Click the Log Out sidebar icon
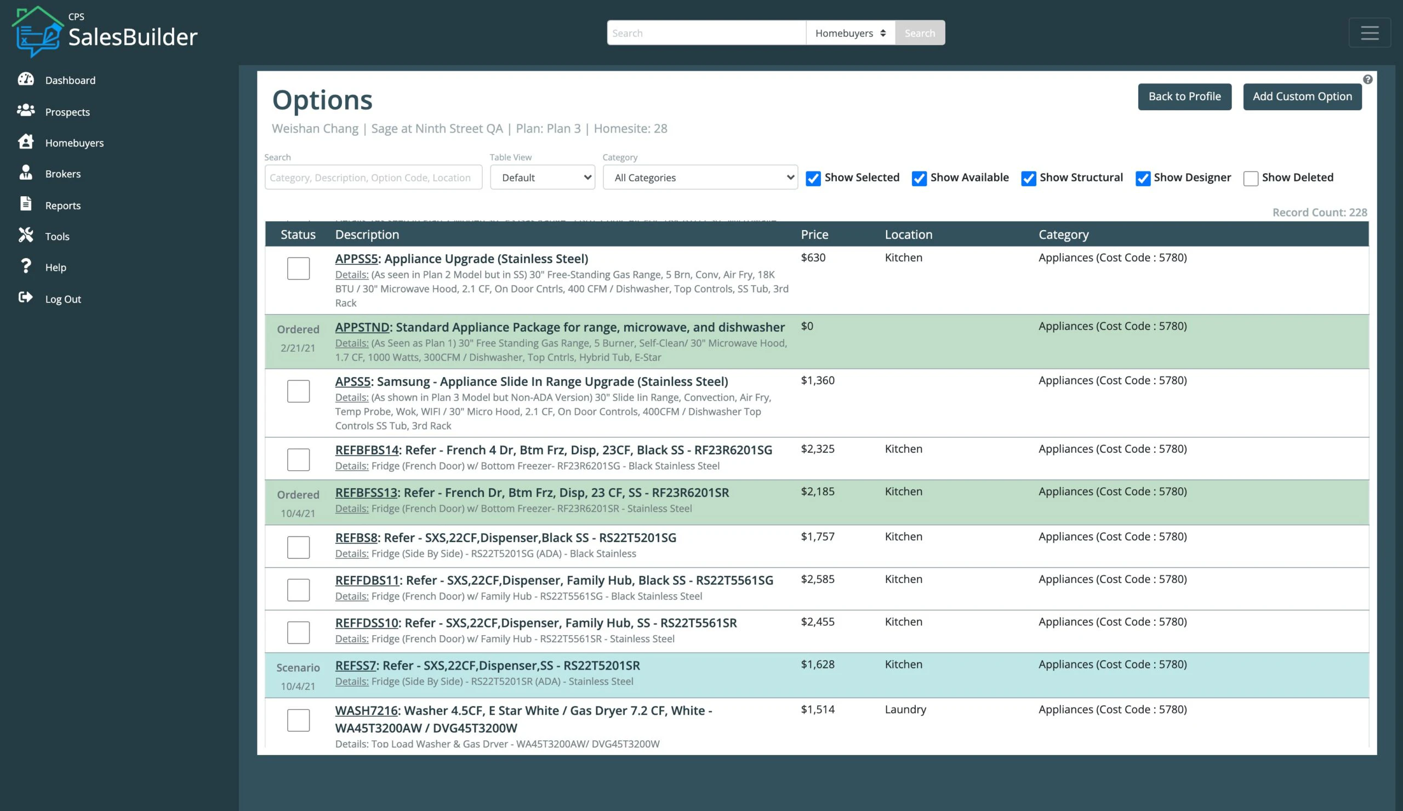This screenshot has height=811, width=1403. pos(26,297)
